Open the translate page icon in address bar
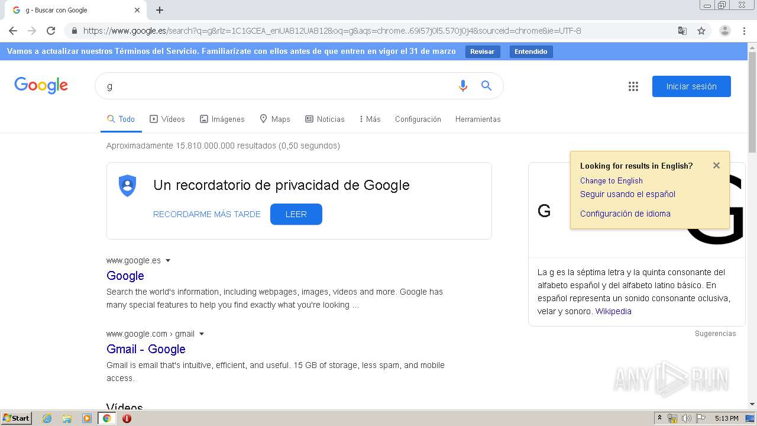757x426 pixels. [682, 31]
